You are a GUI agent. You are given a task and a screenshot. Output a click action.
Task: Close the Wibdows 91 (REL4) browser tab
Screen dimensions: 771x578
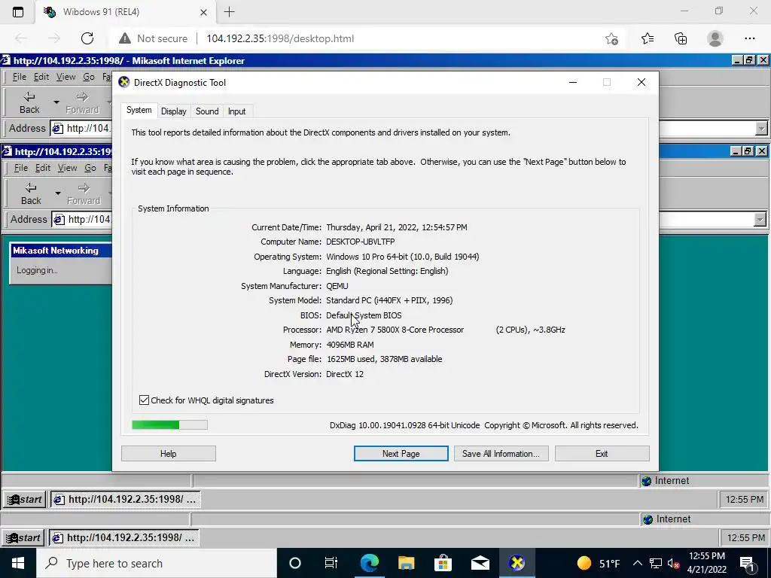(x=203, y=12)
